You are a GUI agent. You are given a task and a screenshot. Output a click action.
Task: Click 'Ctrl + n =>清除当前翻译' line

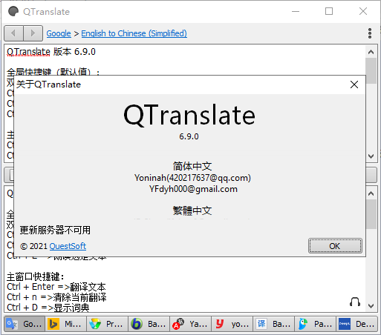click(x=56, y=297)
